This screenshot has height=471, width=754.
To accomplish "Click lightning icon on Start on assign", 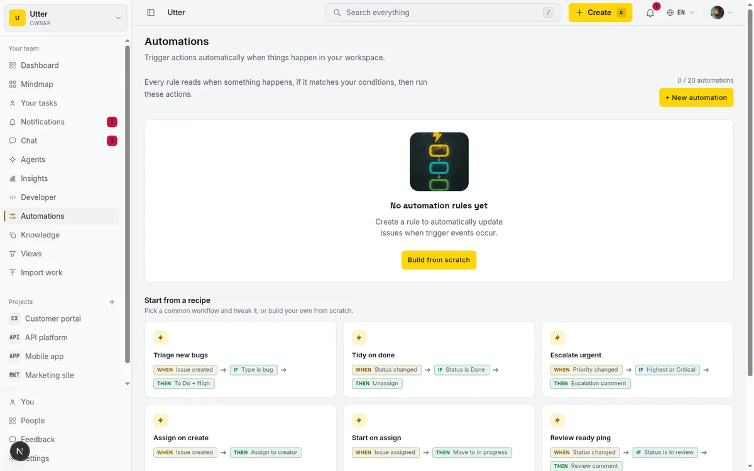I will tap(359, 421).
